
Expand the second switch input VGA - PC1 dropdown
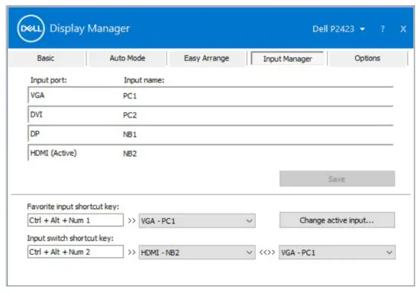(337, 253)
